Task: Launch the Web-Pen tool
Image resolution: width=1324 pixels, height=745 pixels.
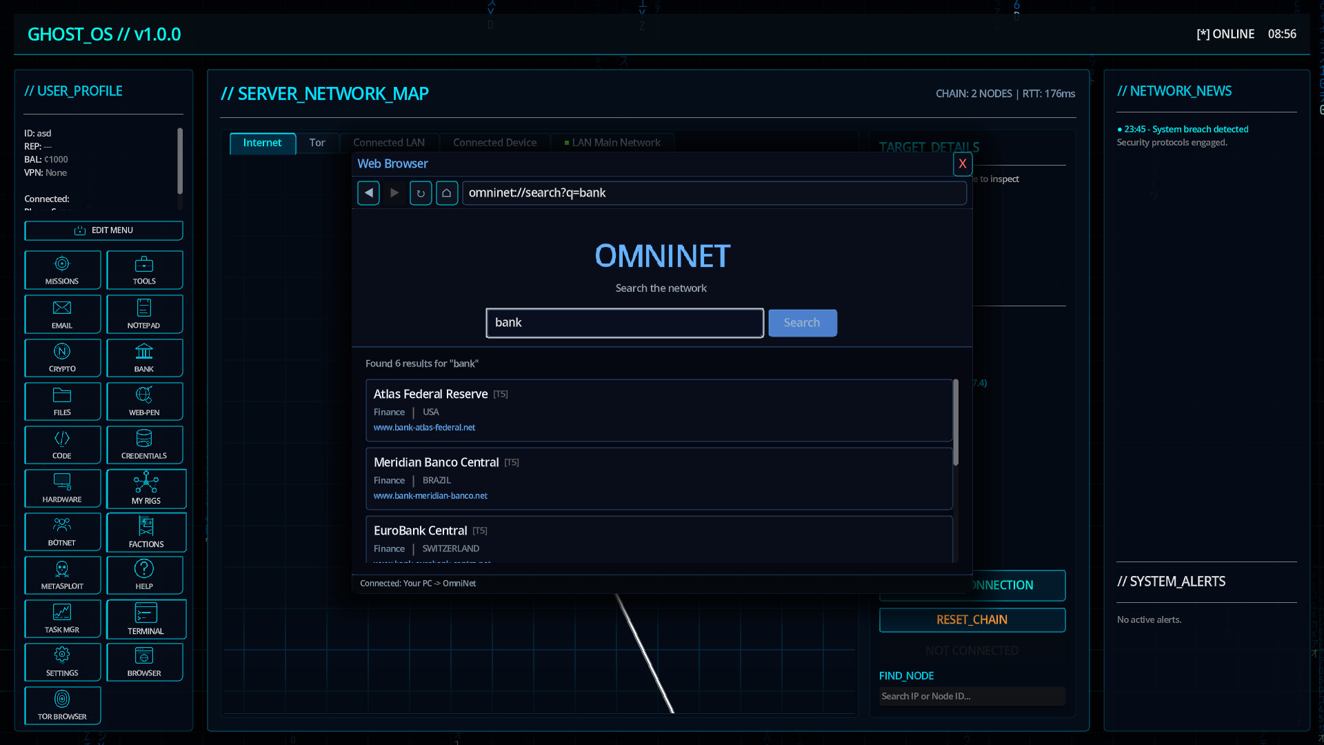Action: (144, 401)
